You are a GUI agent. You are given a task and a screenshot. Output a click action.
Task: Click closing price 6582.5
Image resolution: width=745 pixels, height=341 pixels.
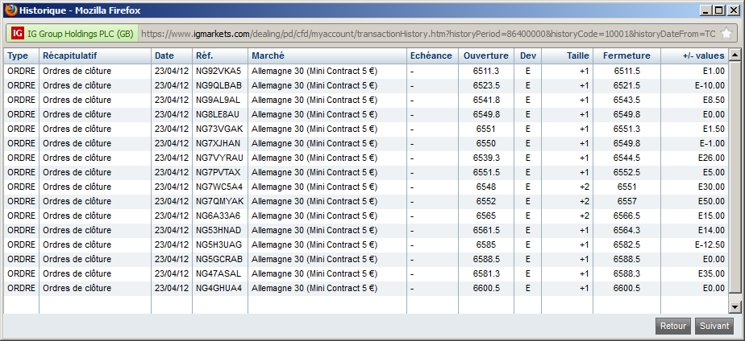tap(626, 244)
